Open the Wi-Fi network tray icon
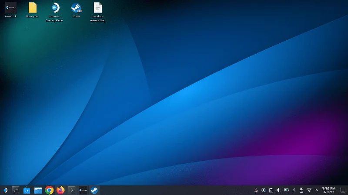Screen dimensions: 348x195 click(309, 190)
